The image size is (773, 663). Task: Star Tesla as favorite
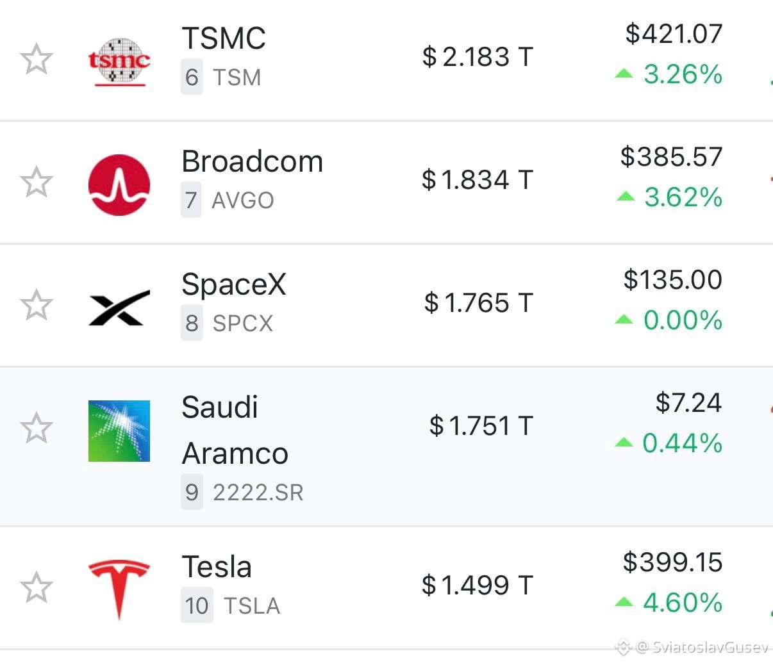(x=36, y=587)
